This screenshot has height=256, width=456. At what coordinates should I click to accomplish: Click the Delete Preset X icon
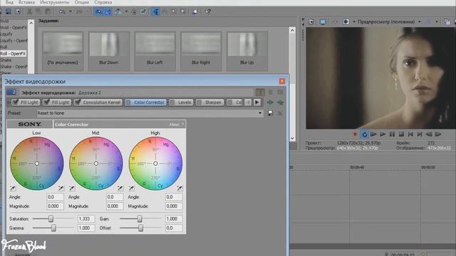280,113
